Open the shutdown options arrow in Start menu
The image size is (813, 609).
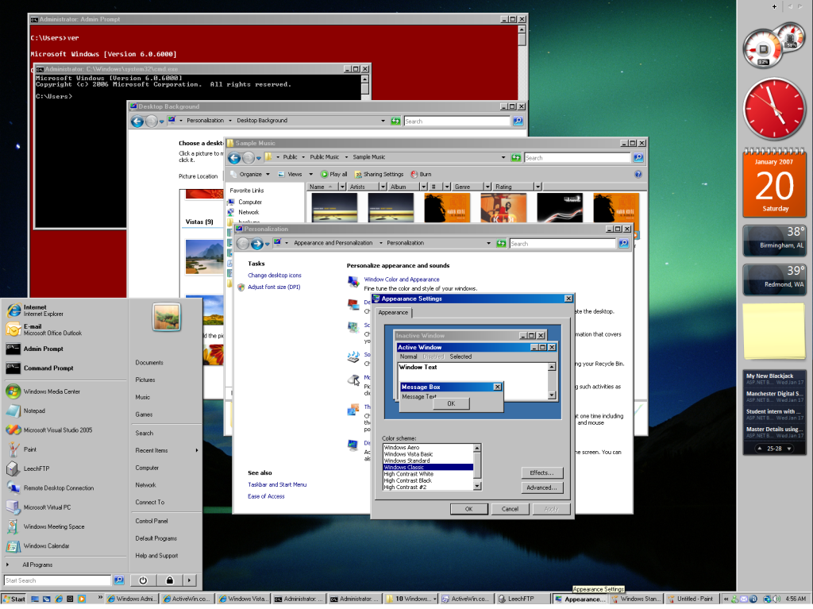coord(190,580)
